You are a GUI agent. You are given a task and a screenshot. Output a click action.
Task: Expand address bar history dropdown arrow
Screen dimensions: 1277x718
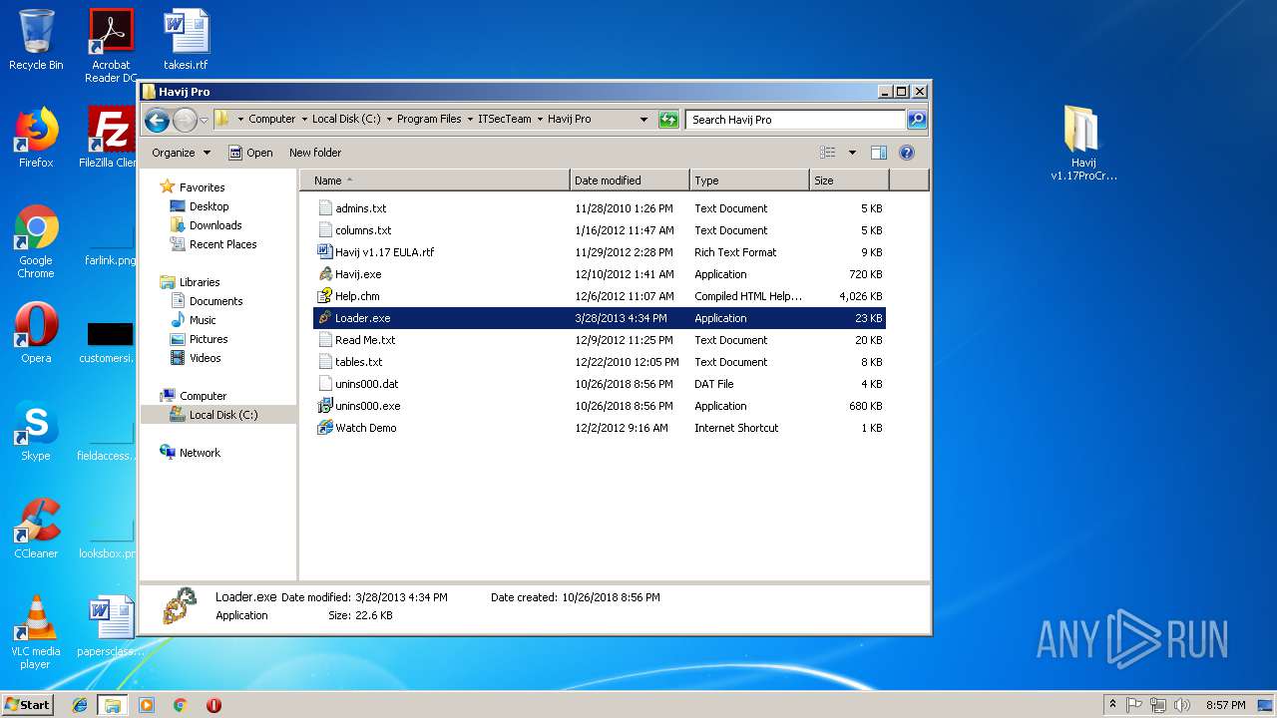(643, 120)
